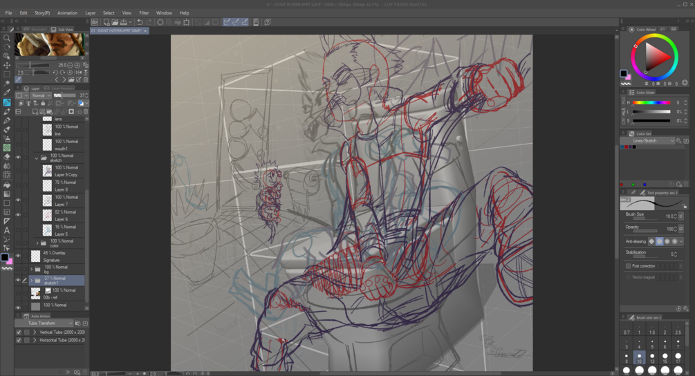This screenshot has height=376, width=695.
Task: Select the Object operation cube tool
Action: [7, 56]
